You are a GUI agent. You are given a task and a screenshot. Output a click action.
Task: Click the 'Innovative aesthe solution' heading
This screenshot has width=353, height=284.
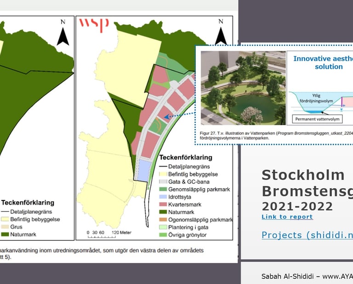pyautogui.click(x=323, y=63)
